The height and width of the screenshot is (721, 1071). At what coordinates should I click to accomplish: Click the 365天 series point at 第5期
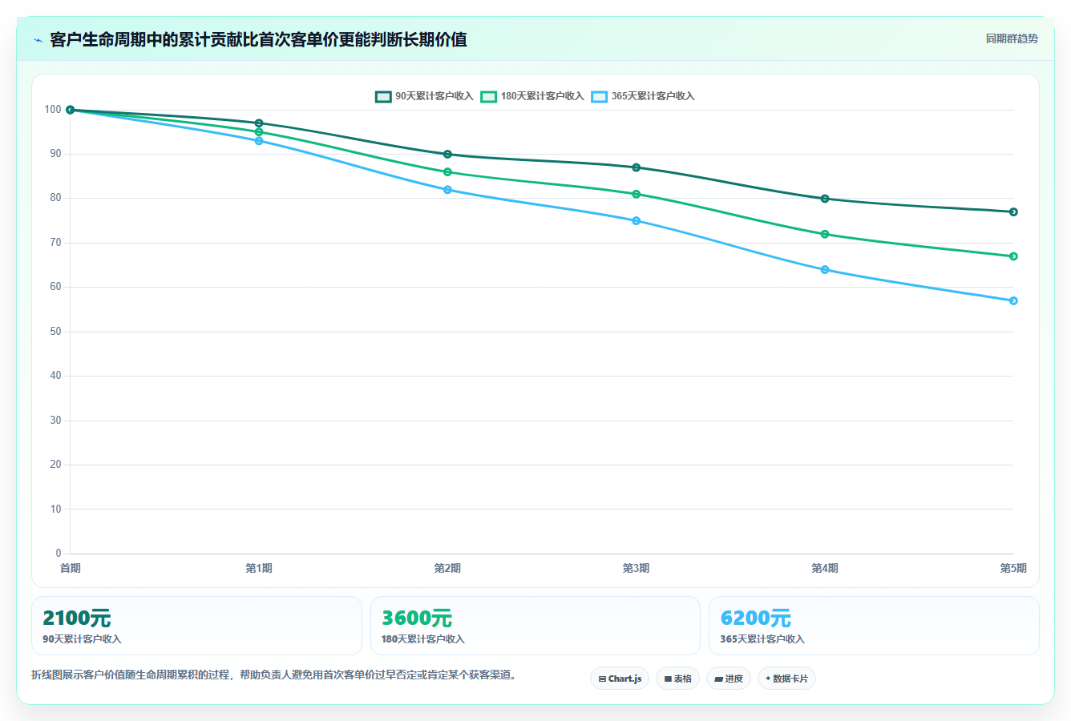pyautogui.click(x=1013, y=301)
